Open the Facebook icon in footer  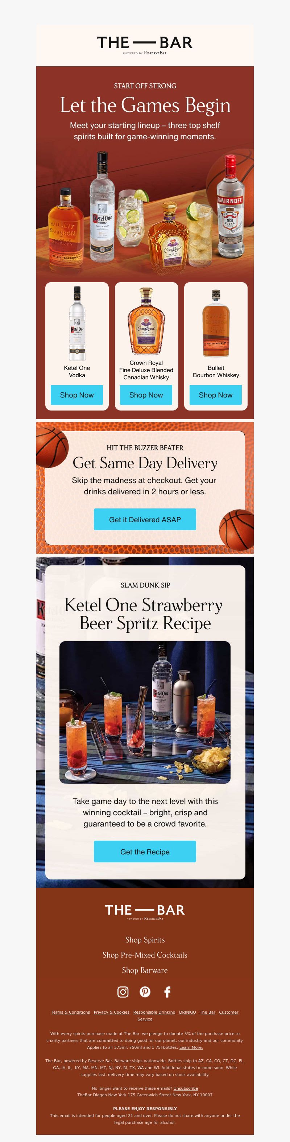point(167,992)
